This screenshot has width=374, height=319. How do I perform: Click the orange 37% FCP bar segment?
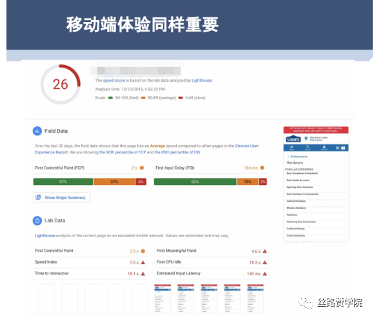pos(114,182)
